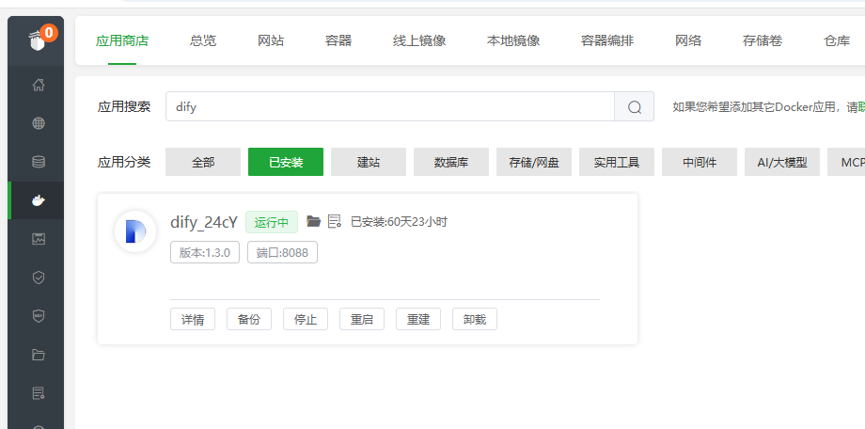
Task: Click the panel logo with notification badge
Action: [39, 40]
